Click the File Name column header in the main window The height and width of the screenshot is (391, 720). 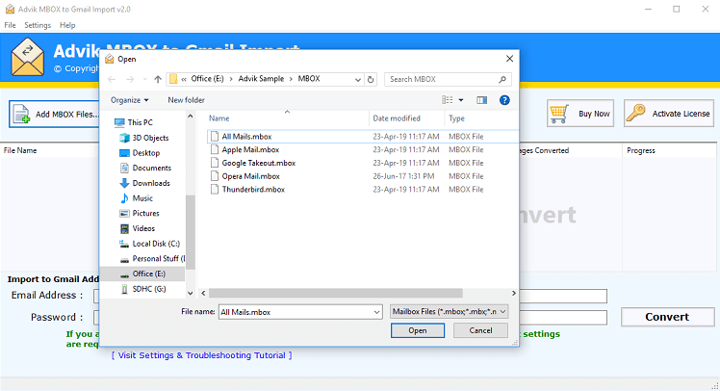(x=20, y=150)
